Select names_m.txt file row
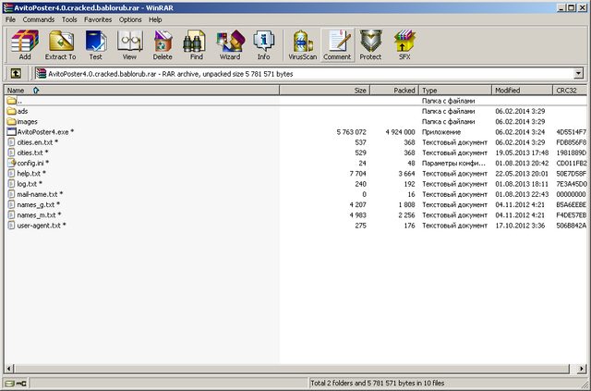The width and height of the screenshot is (591, 391). (295, 215)
